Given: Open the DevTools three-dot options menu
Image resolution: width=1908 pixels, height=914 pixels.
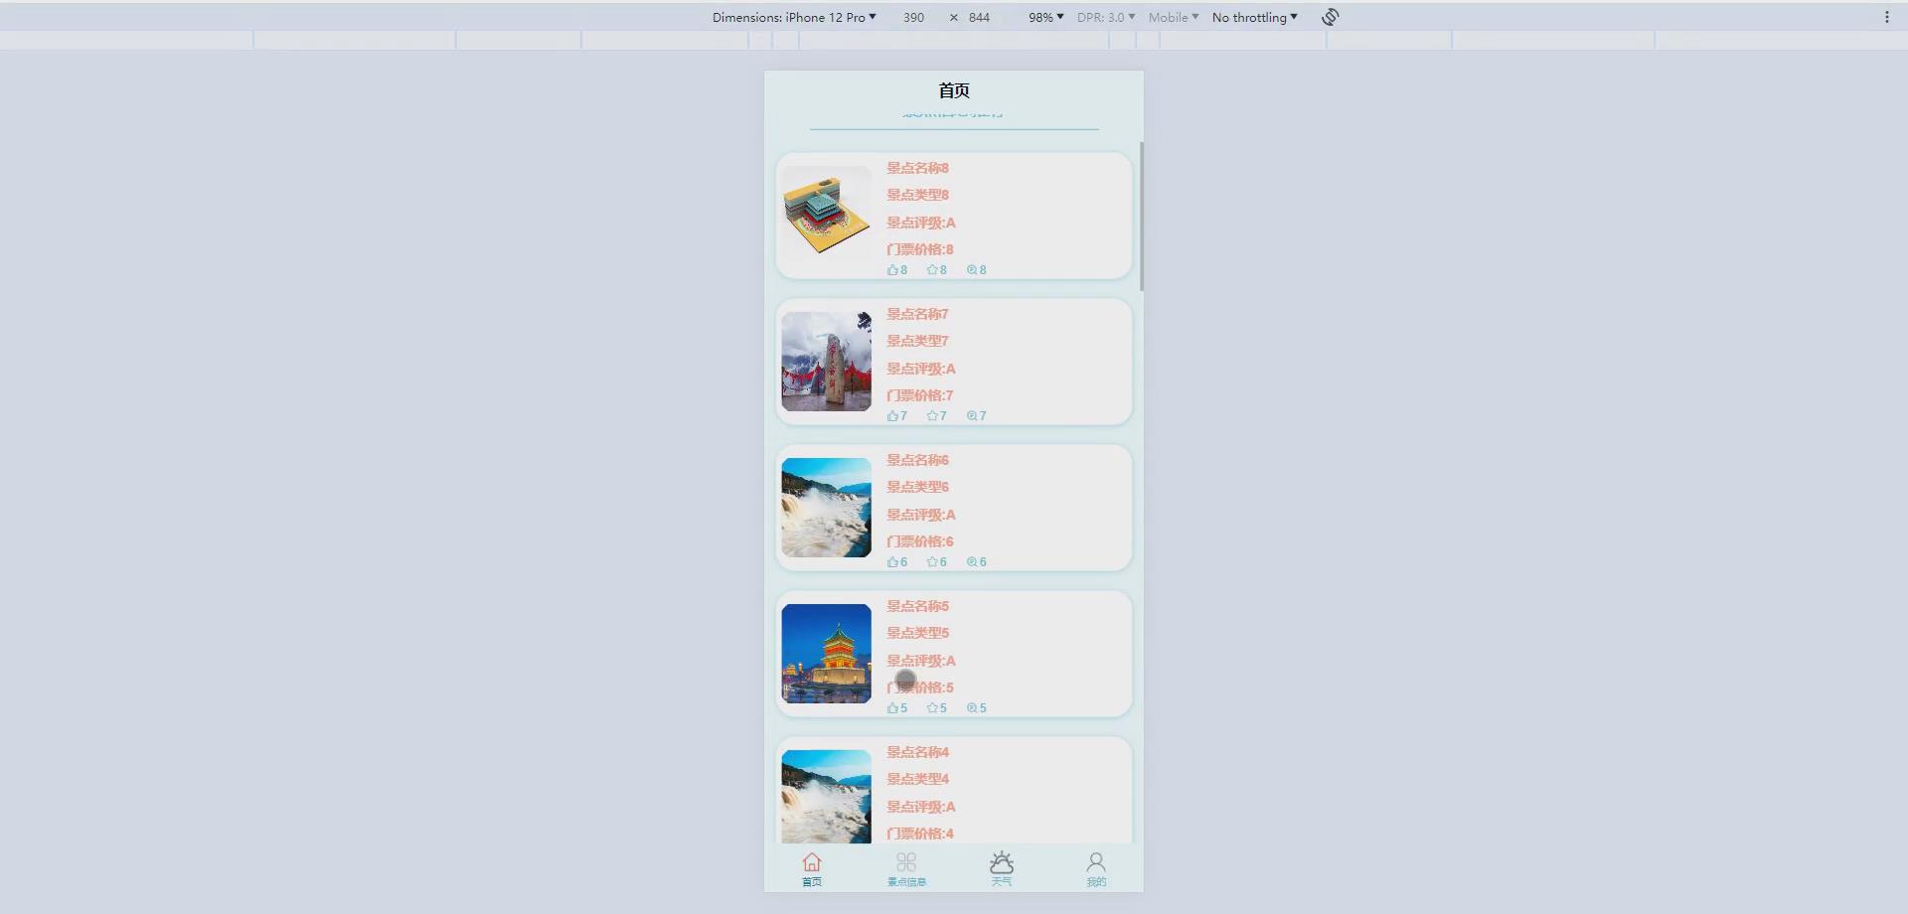Looking at the screenshot, I should coord(1887,16).
